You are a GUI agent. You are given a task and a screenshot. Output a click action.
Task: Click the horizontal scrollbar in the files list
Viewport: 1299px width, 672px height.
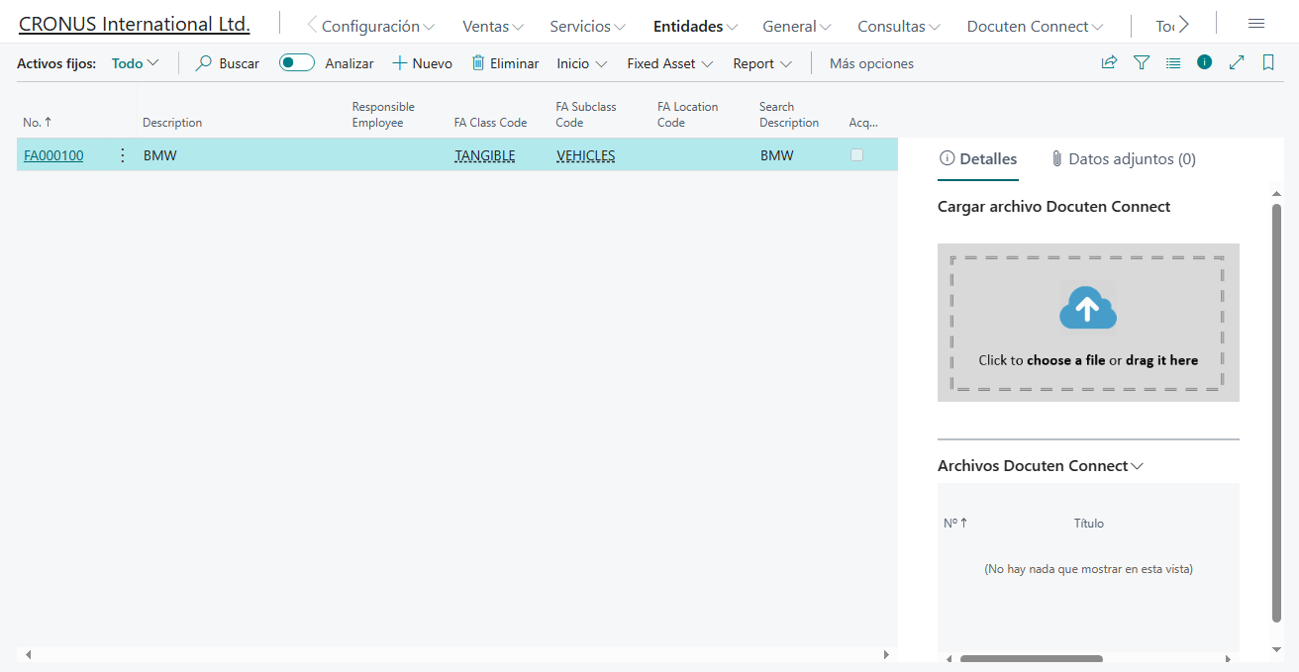1031,658
